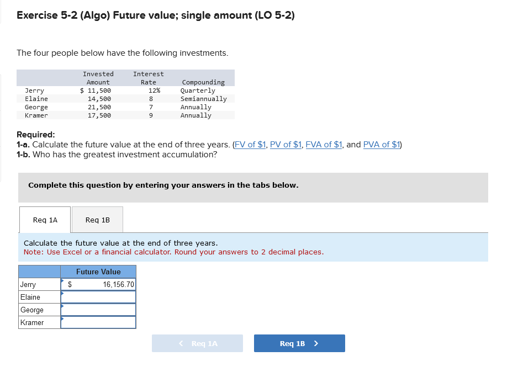Open the PV of $1 table link
Image resolution: width=518 pixels, height=372 pixels.
287,145
